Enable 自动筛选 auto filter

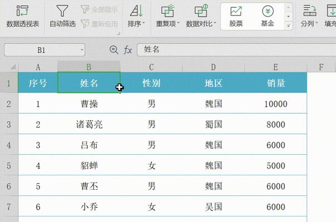coord(62,17)
